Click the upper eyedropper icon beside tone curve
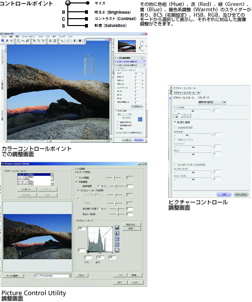 [x=117, y=239]
